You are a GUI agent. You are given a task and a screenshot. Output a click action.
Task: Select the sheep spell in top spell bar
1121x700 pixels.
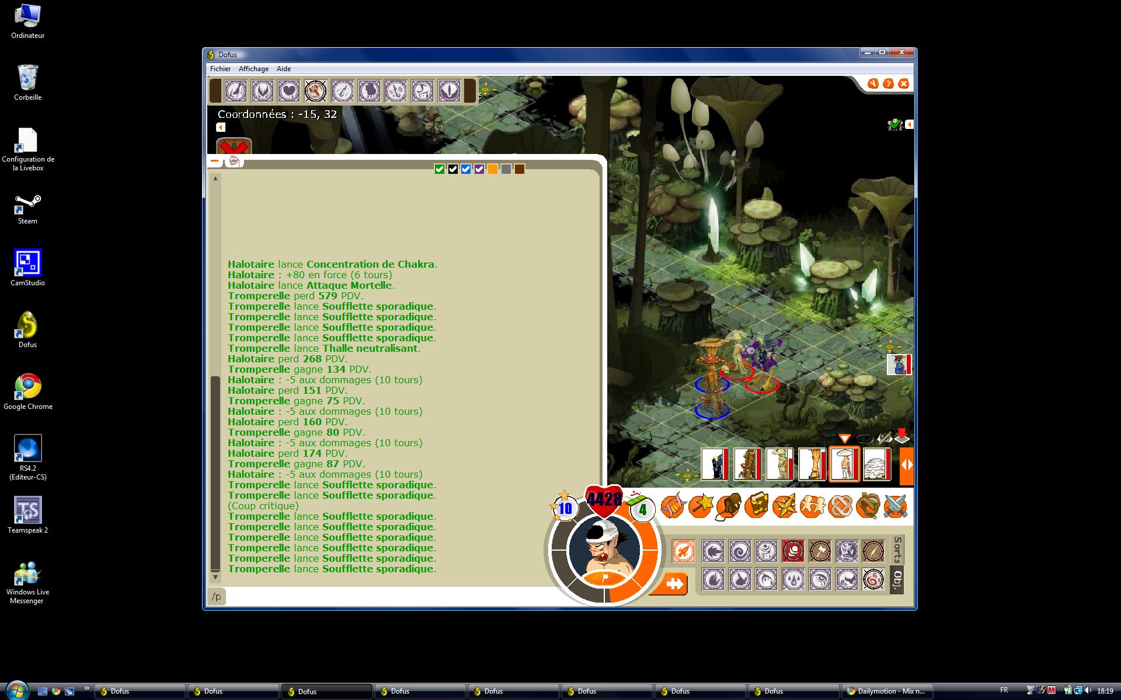click(x=370, y=90)
